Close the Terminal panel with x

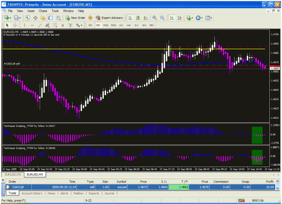(3, 180)
